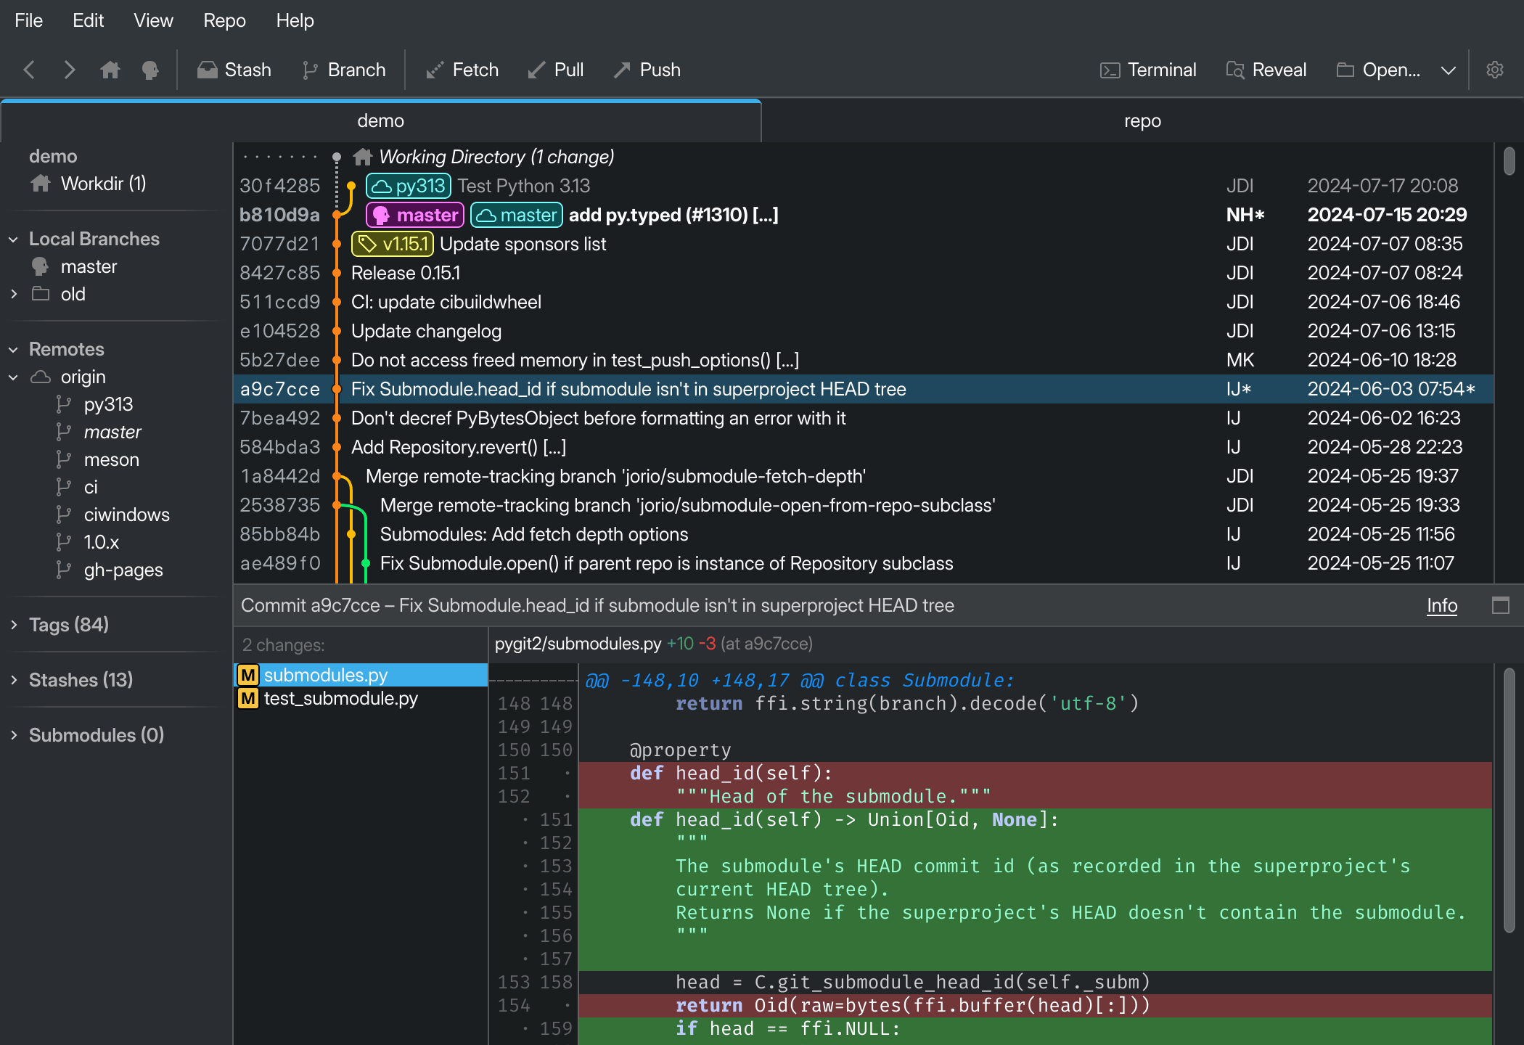Screen dimensions: 1524x1045
Task: Click the commit graph vertical scrollbar
Action: pyautogui.click(x=1509, y=161)
